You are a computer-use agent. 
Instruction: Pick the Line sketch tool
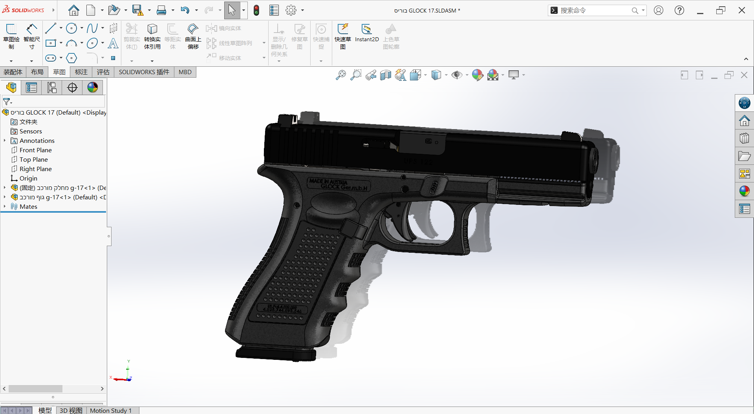(x=51, y=28)
